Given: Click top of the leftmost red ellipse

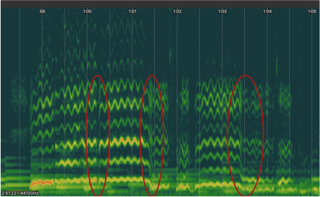Looking at the screenshot, I should click(98, 76).
